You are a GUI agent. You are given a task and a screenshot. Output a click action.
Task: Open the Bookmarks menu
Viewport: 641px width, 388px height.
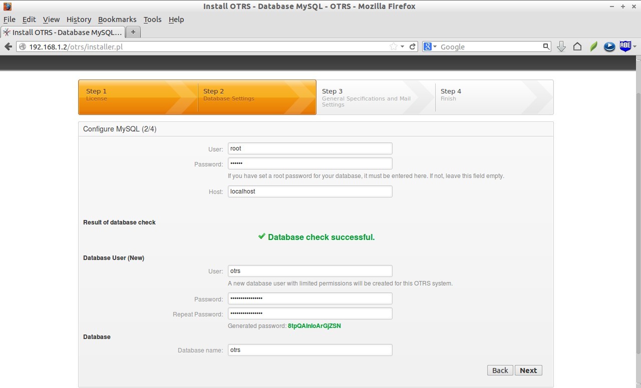(x=117, y=19)
